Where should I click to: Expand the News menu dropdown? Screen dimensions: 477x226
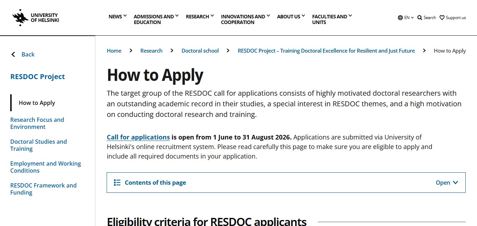click(118, 17)
